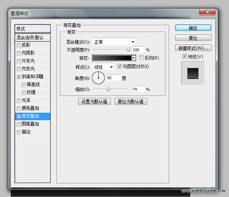Click the angle dial control
The image size is (229, 197).
click(x=98, y=78)
